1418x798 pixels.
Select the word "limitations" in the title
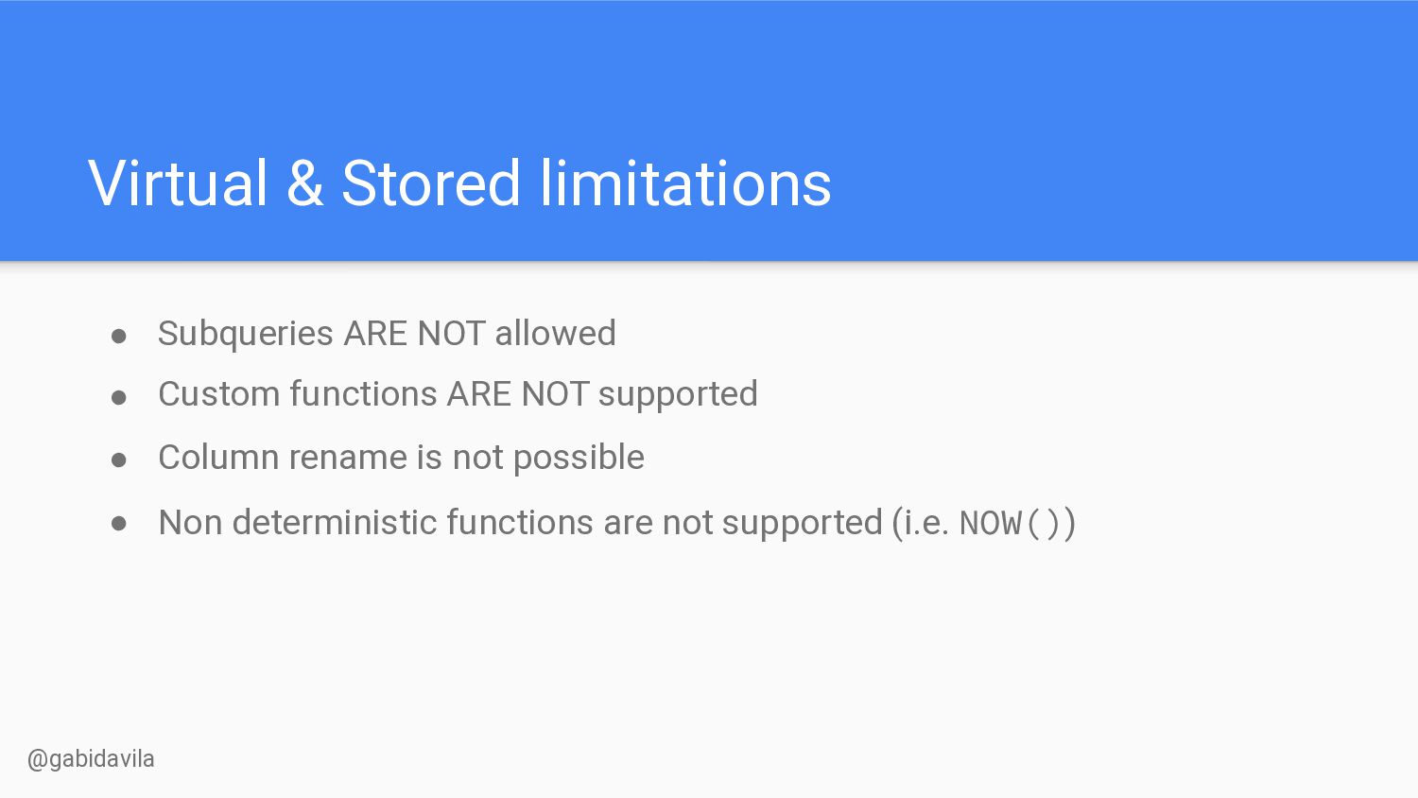(685, 182)
